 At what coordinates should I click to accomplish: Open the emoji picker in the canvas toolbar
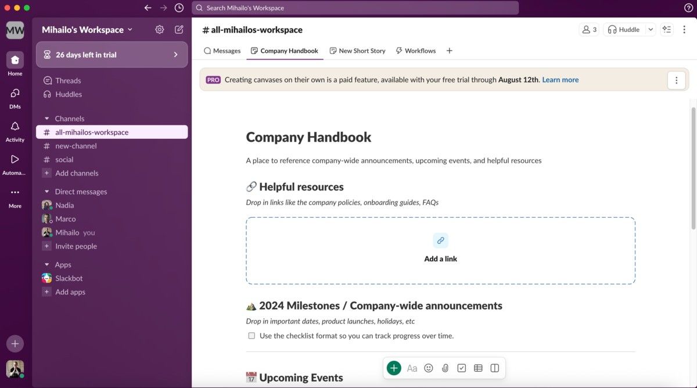pos(429,368)
